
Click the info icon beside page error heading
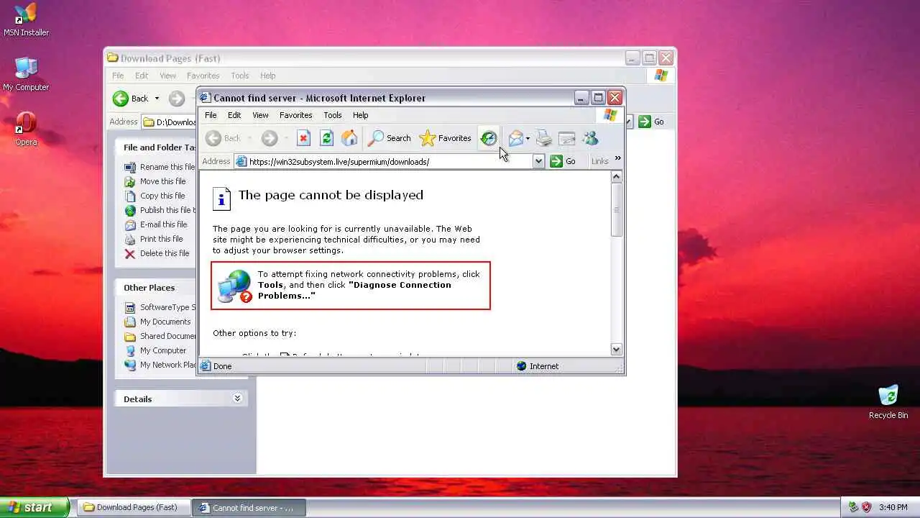click(x=221, y=198)
